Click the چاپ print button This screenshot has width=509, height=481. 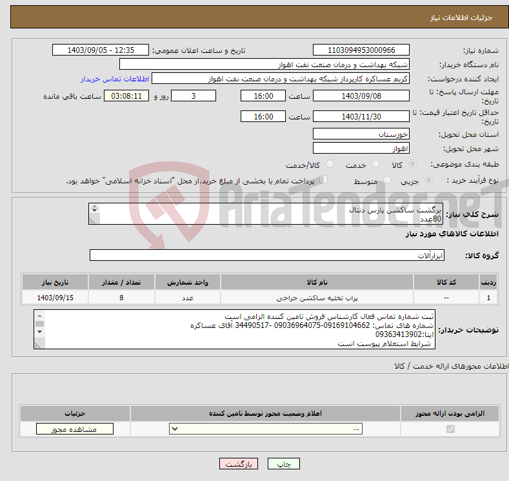point(284,464)
